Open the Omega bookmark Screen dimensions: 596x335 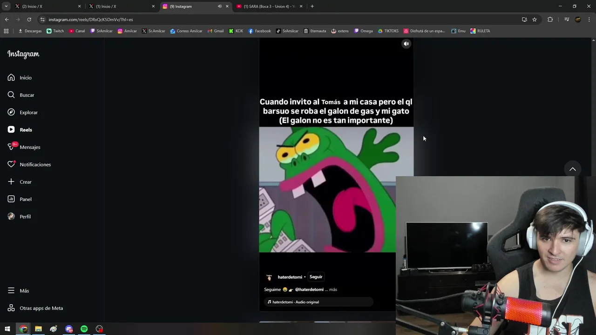click(x=363, y=31)
